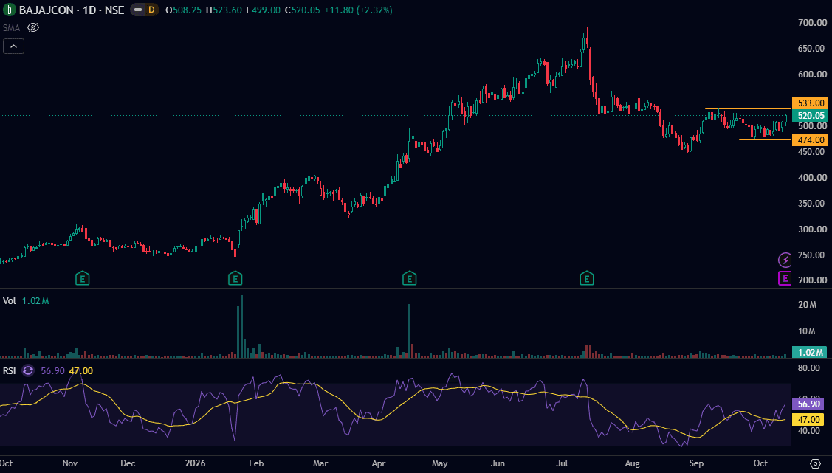Click the Nov label on the time axis

(70, 463)
